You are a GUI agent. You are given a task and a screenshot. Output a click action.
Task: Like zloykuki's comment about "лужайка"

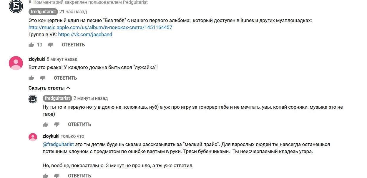[x=31, y=78]
